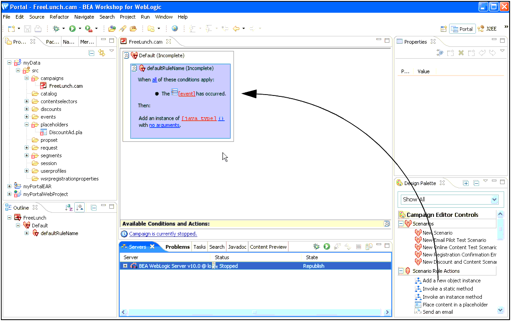Image resolution: width=511 pixels, height=321 pixels.
Task: Sort the Outline alphabetically
Action: click(69, 207)
